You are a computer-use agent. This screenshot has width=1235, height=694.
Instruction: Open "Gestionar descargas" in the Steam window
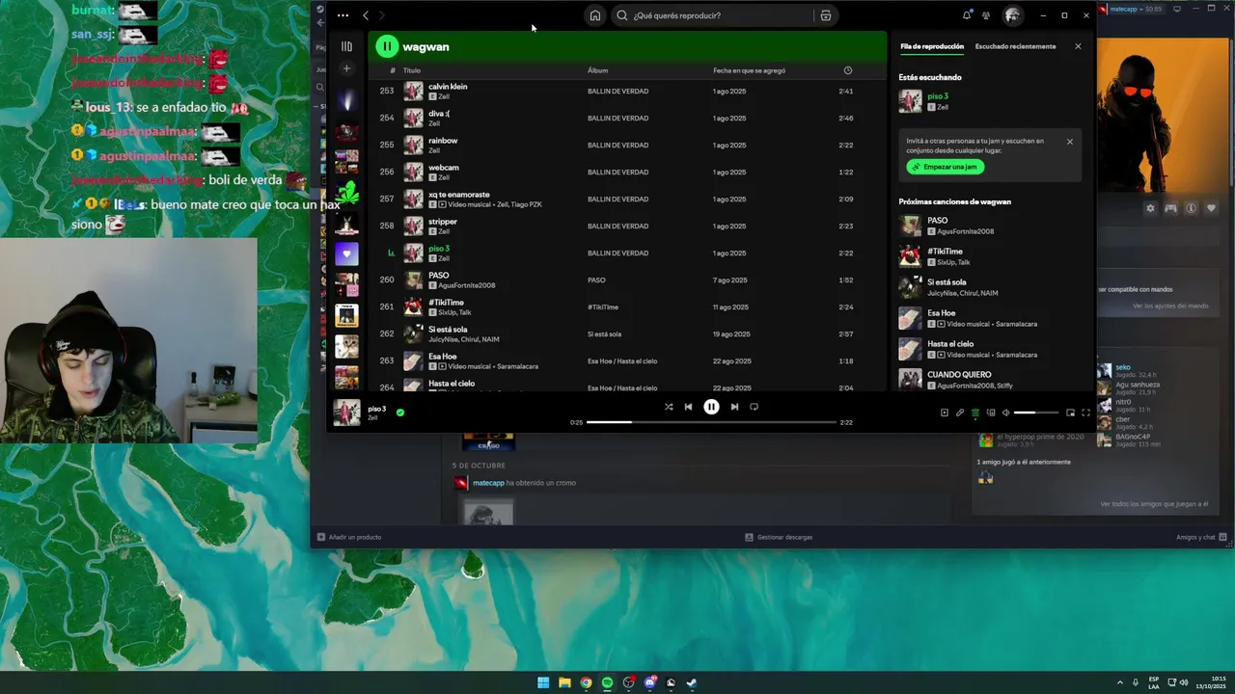(779, 537)
